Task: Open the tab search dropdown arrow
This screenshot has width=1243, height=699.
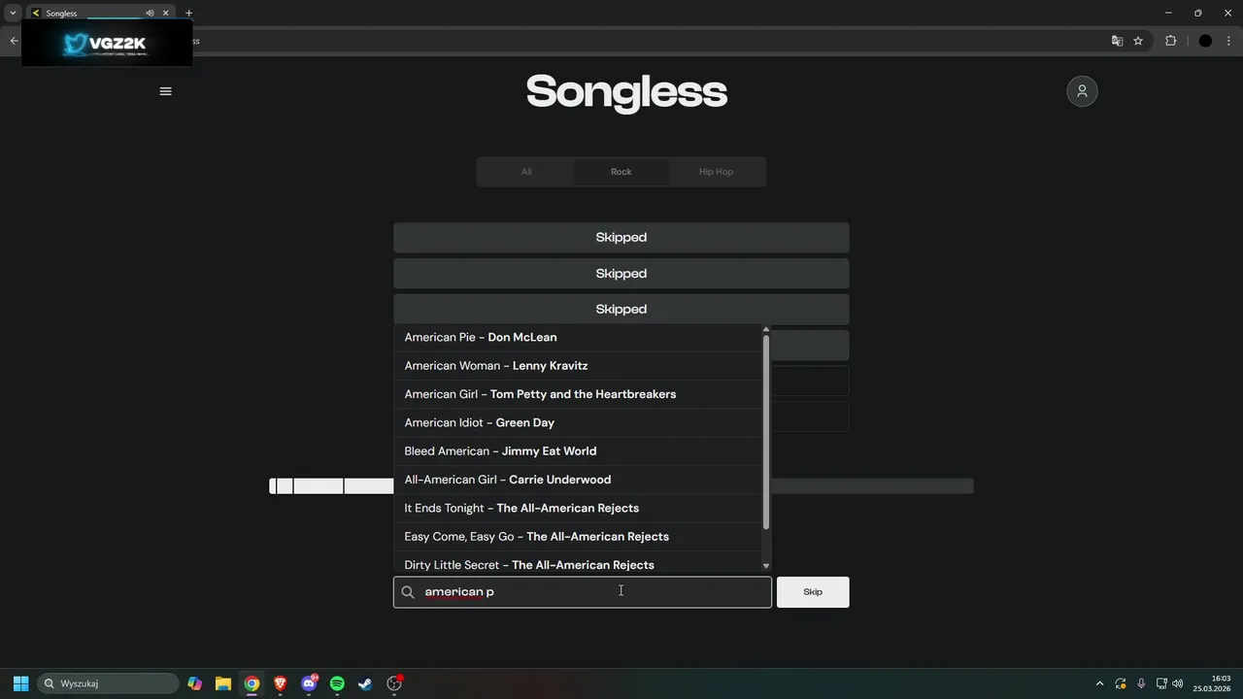Action: pos(13,14)
